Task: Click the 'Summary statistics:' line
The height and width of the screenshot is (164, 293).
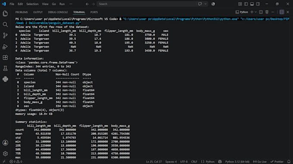Action: (31, 122)
